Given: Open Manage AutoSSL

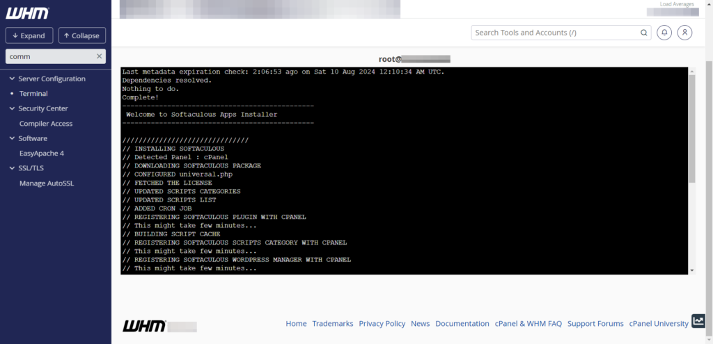Looking at the screenshot, I should (47, 183).
